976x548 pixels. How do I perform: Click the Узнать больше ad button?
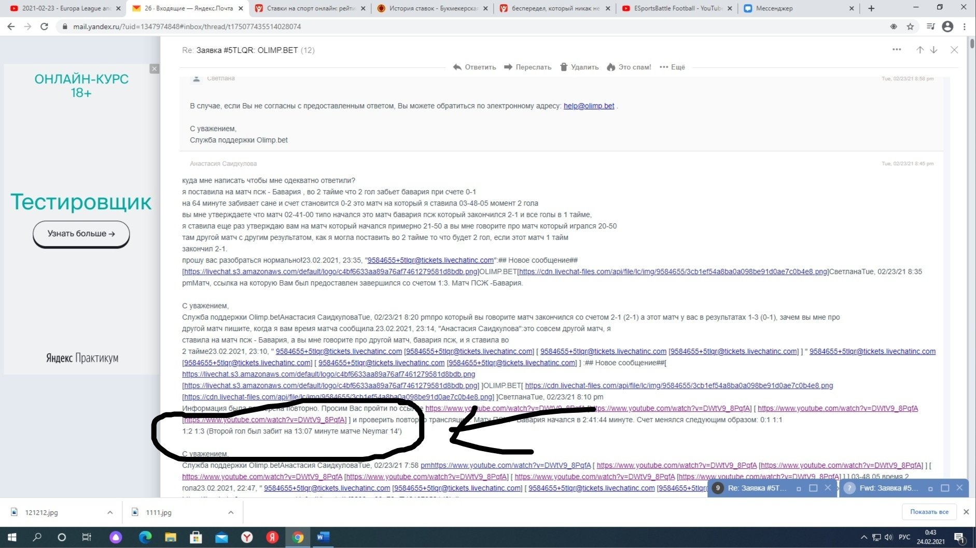[81, 234]
